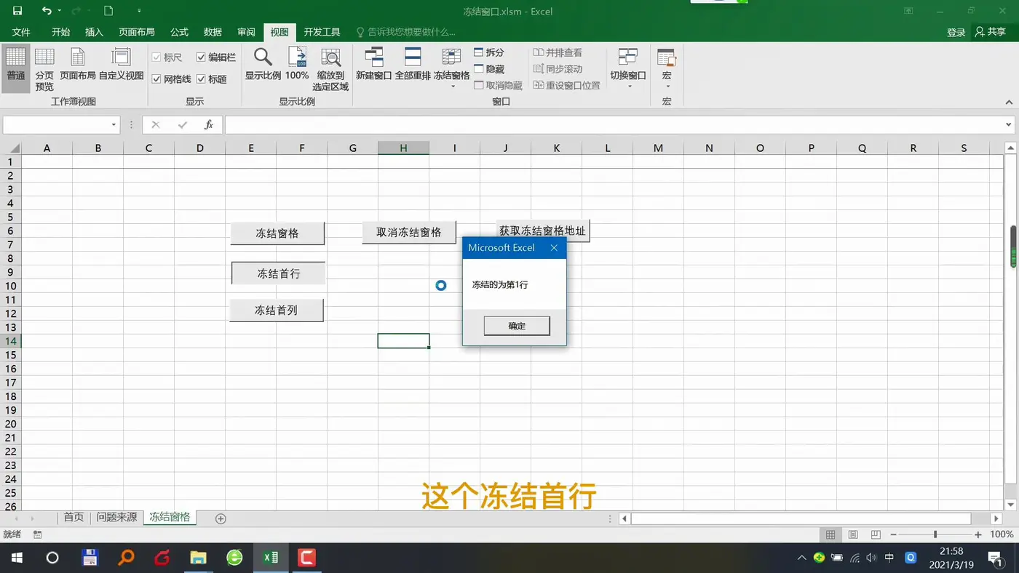Toggle the 标题 checkbox
The width and height of the screenshot is (1019, 573).
212,79
